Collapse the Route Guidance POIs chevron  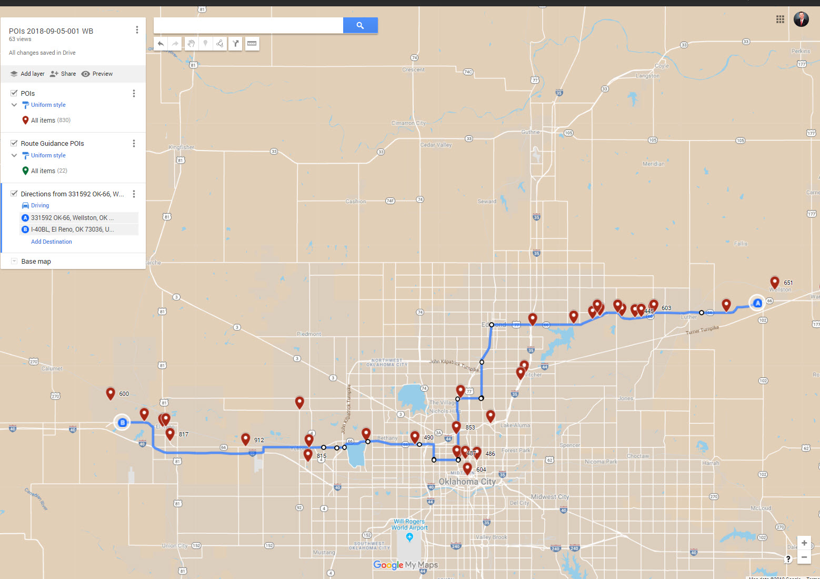14,155
